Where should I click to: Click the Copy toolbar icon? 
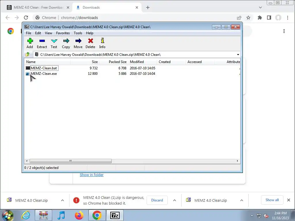tap(66, 43)
